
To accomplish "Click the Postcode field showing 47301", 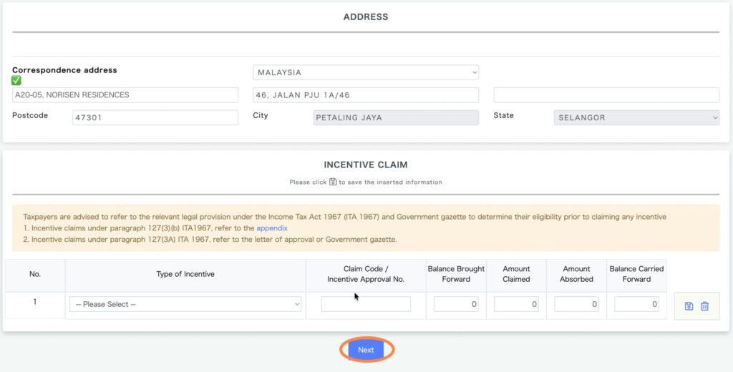I will (x=155, y=118).
